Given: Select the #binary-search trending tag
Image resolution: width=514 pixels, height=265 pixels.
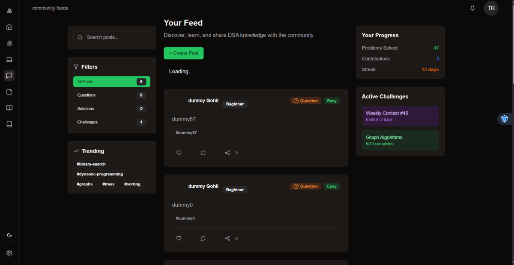Looking at the screenshot, I should pyautogui.click(x=91, y=164).
